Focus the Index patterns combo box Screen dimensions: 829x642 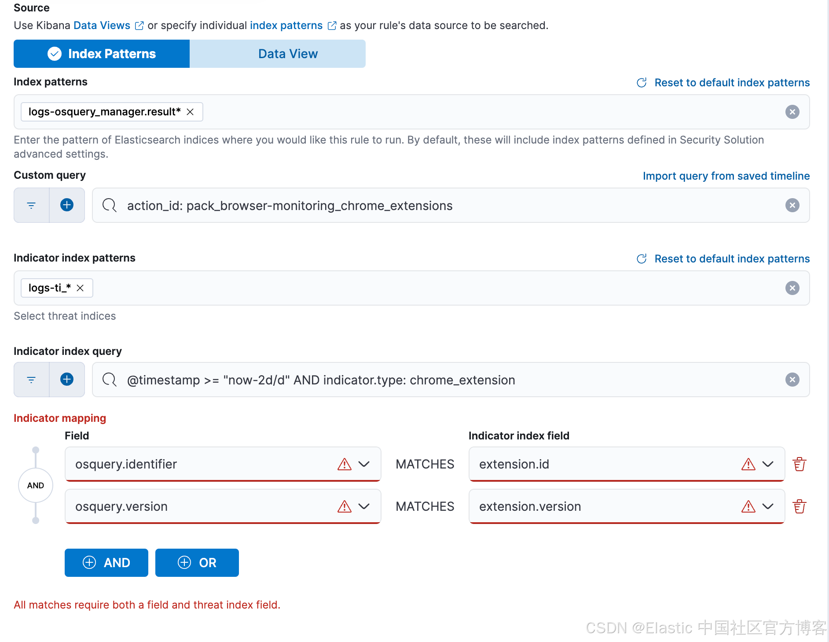pyautogui.click(x=412, y=112)
